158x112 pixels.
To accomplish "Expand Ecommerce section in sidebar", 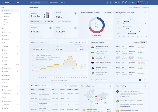I will [9, 32].
